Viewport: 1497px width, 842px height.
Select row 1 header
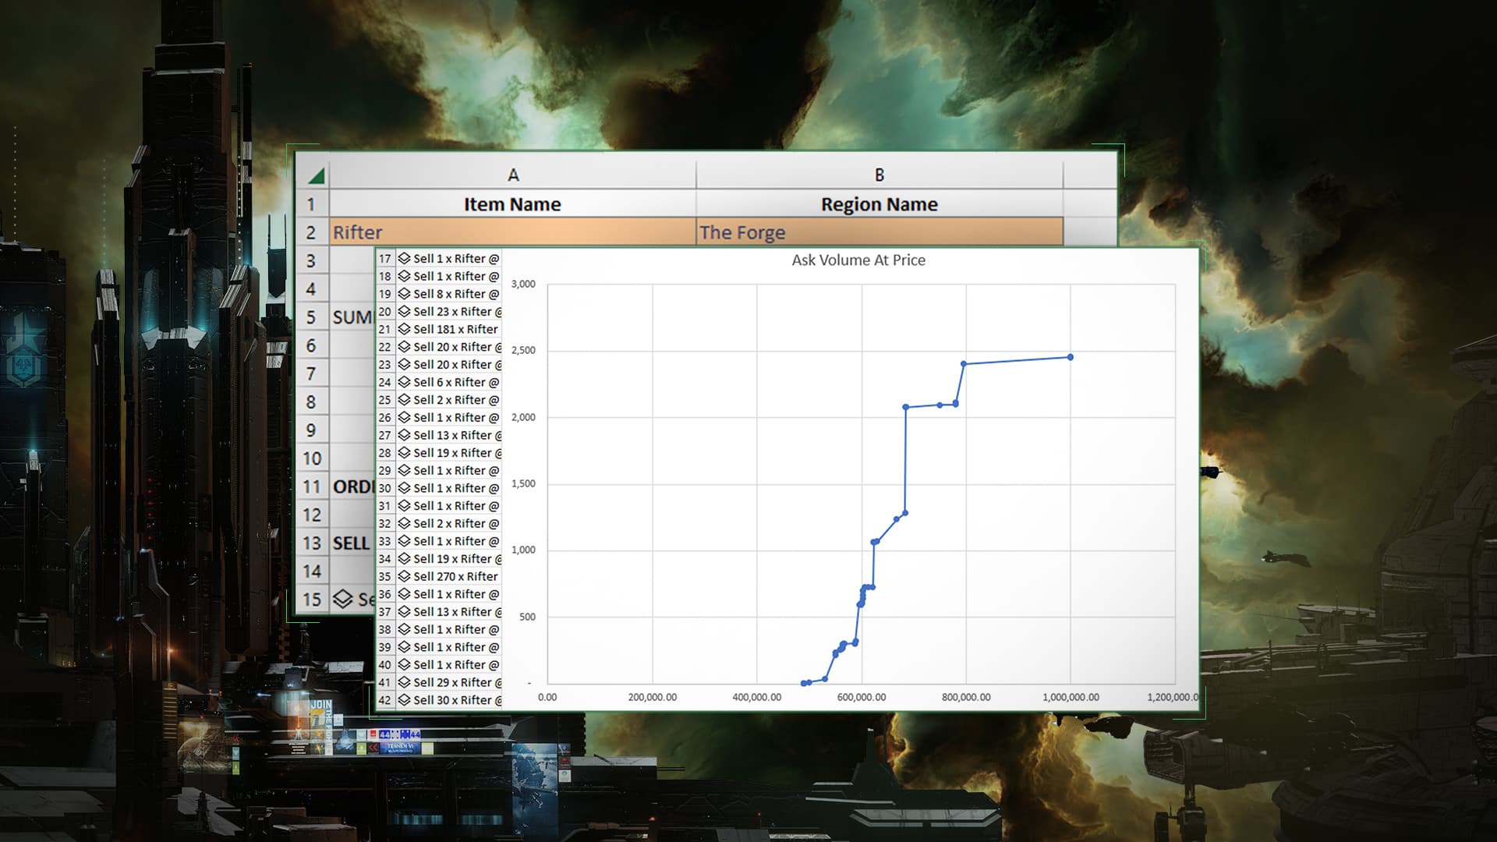311,204
